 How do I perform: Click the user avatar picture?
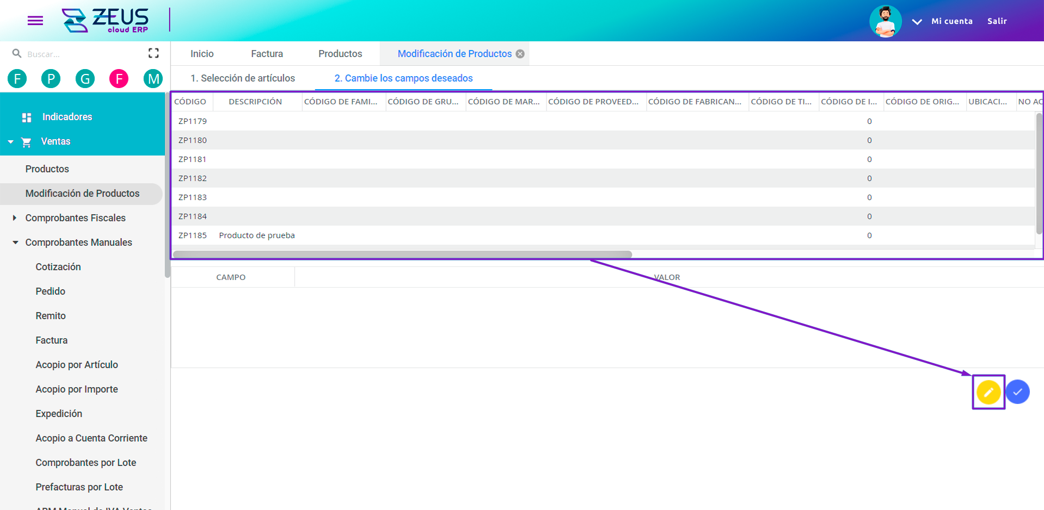[885, 21]
